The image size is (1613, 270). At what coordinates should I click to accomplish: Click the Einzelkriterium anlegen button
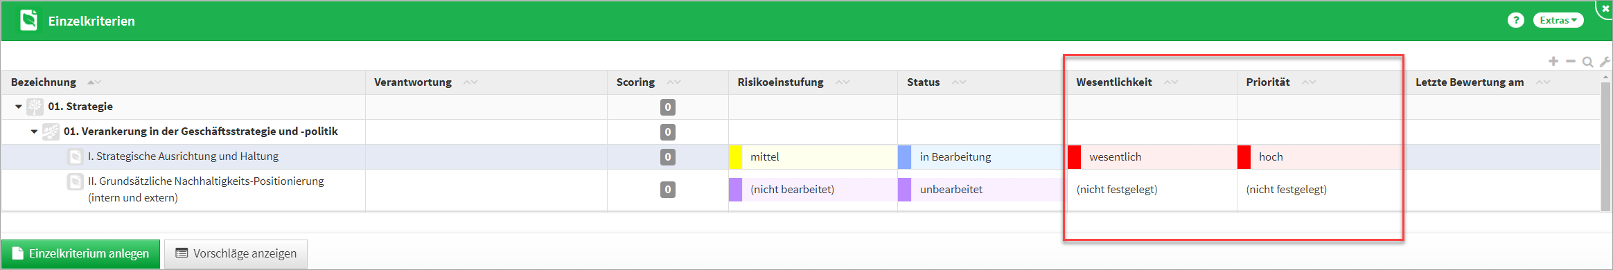click(80, 253)
